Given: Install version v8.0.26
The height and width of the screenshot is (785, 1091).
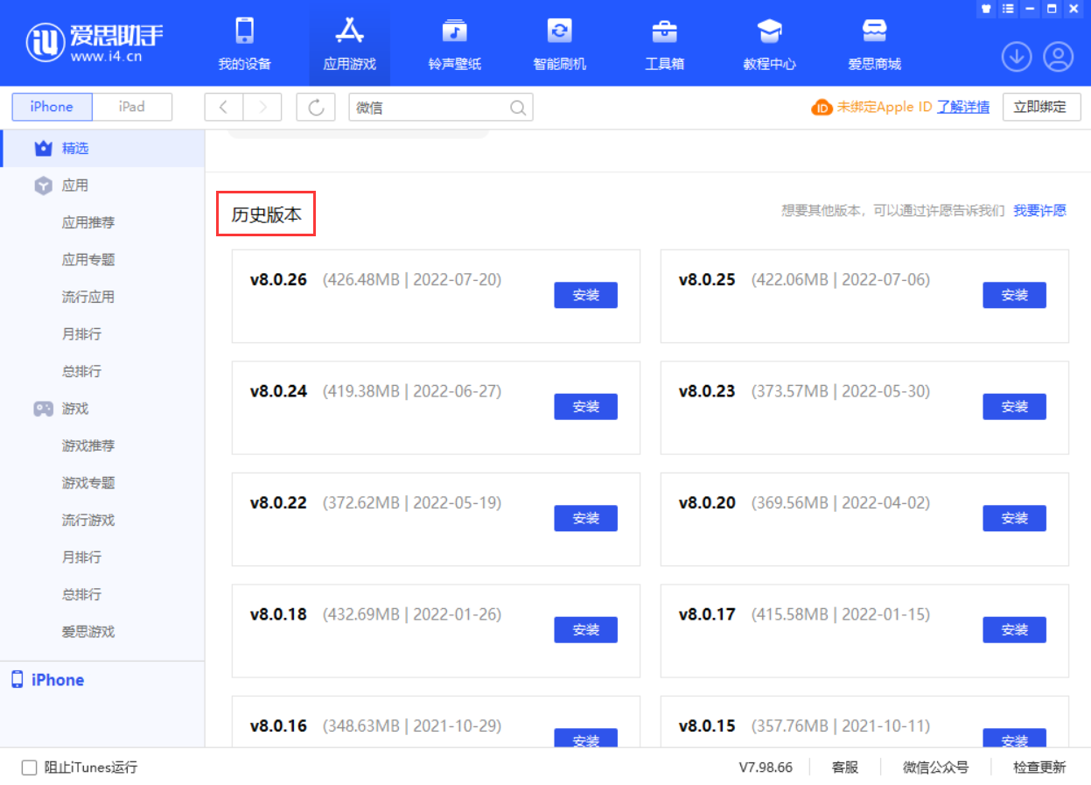Looking at the screenshot, I should (x=585, y=295).
